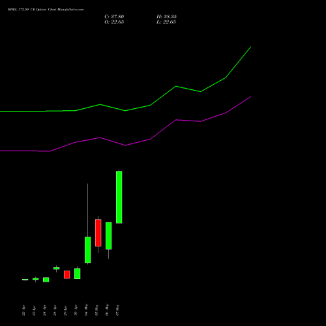Viewport: 326px width, 326px height.
Task: Click the chart title text at top left
Action: coord(46,10)
